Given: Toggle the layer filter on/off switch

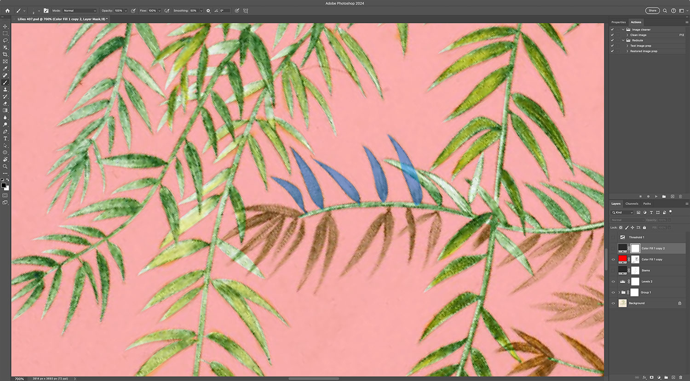Looking at the screenshot, I should point(671,212).
